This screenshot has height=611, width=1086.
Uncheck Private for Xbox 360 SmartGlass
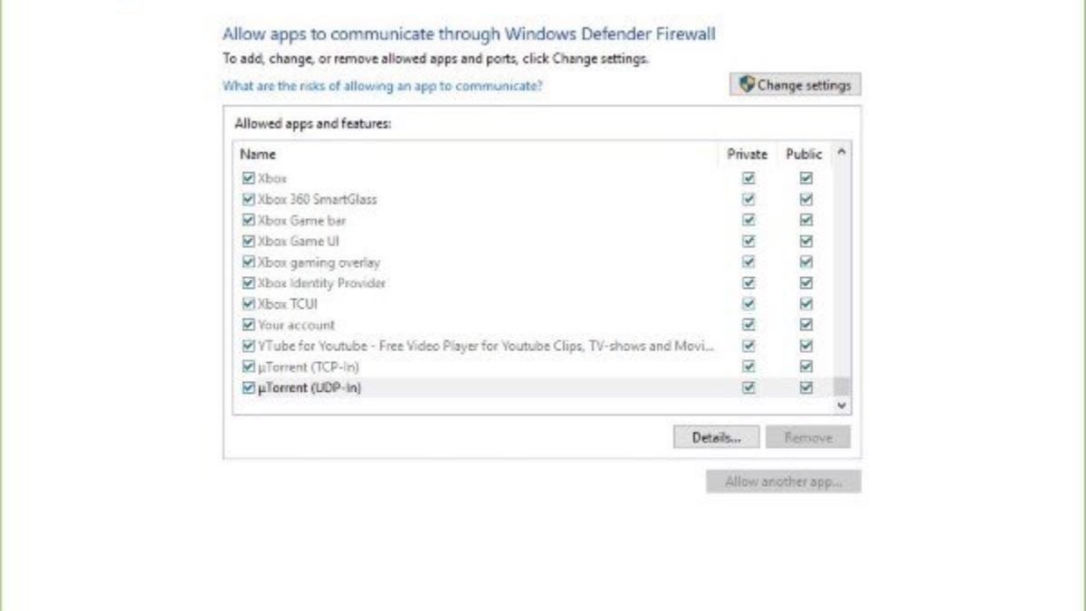748,199
